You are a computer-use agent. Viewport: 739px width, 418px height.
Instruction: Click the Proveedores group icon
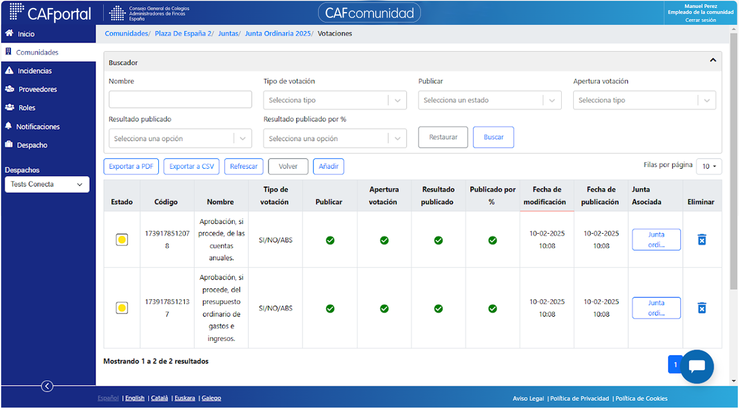point(9,89)
